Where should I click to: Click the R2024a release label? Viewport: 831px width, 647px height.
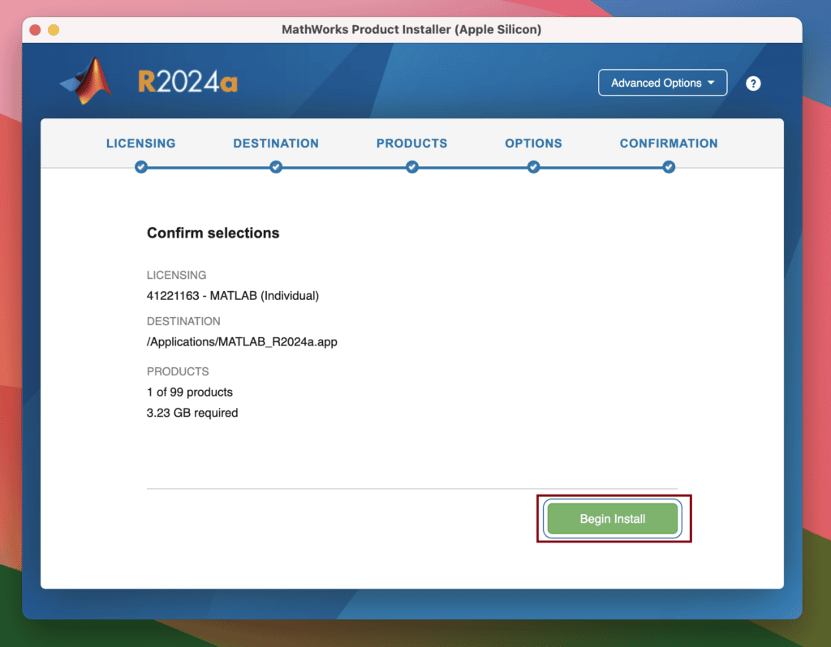(187, 82)
